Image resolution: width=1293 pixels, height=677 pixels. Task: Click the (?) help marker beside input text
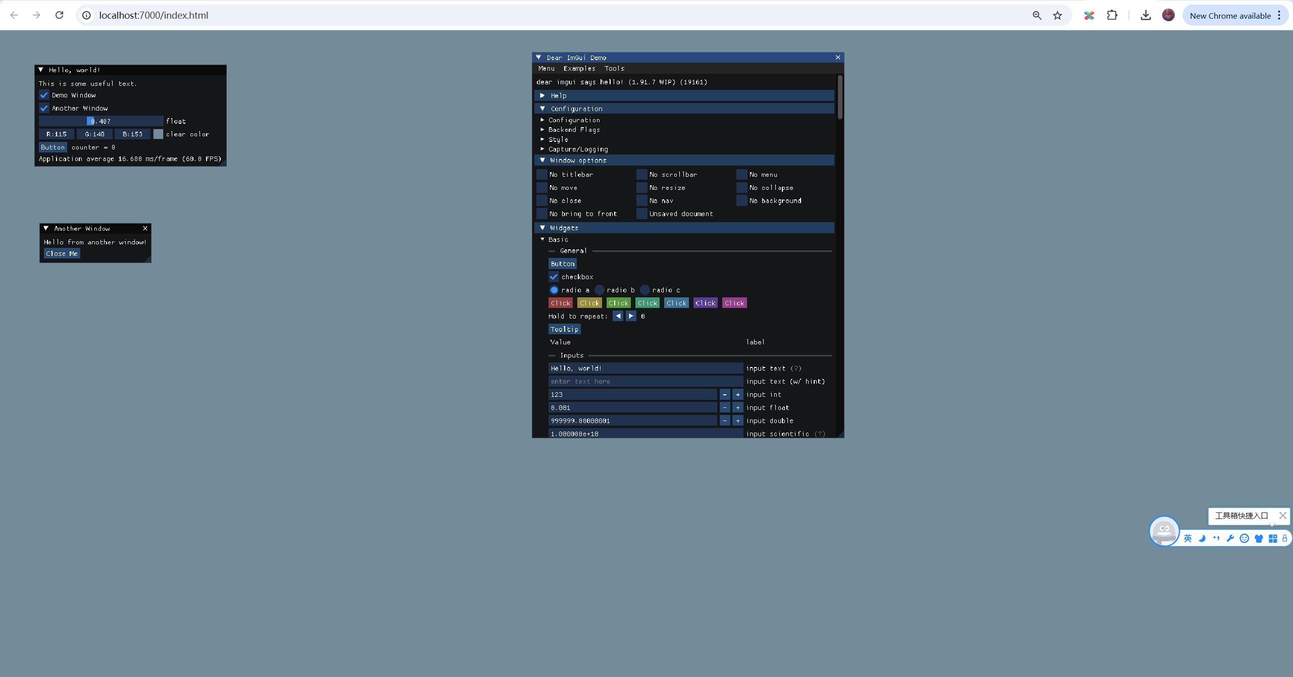click(796, 368)
